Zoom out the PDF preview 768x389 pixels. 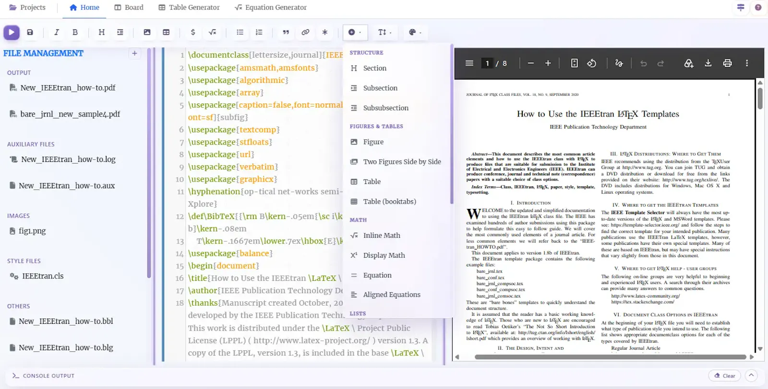(x=530, y=63)
